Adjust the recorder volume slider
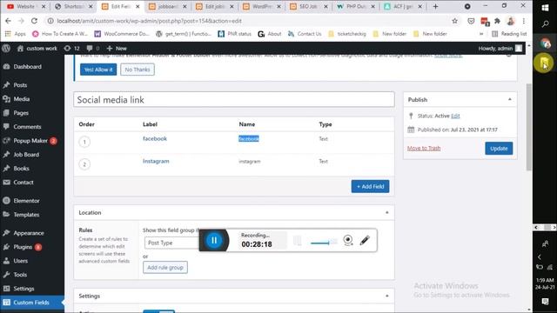Image resolution: width=557 pixels, height=313 pixels. tap(323, 243)
